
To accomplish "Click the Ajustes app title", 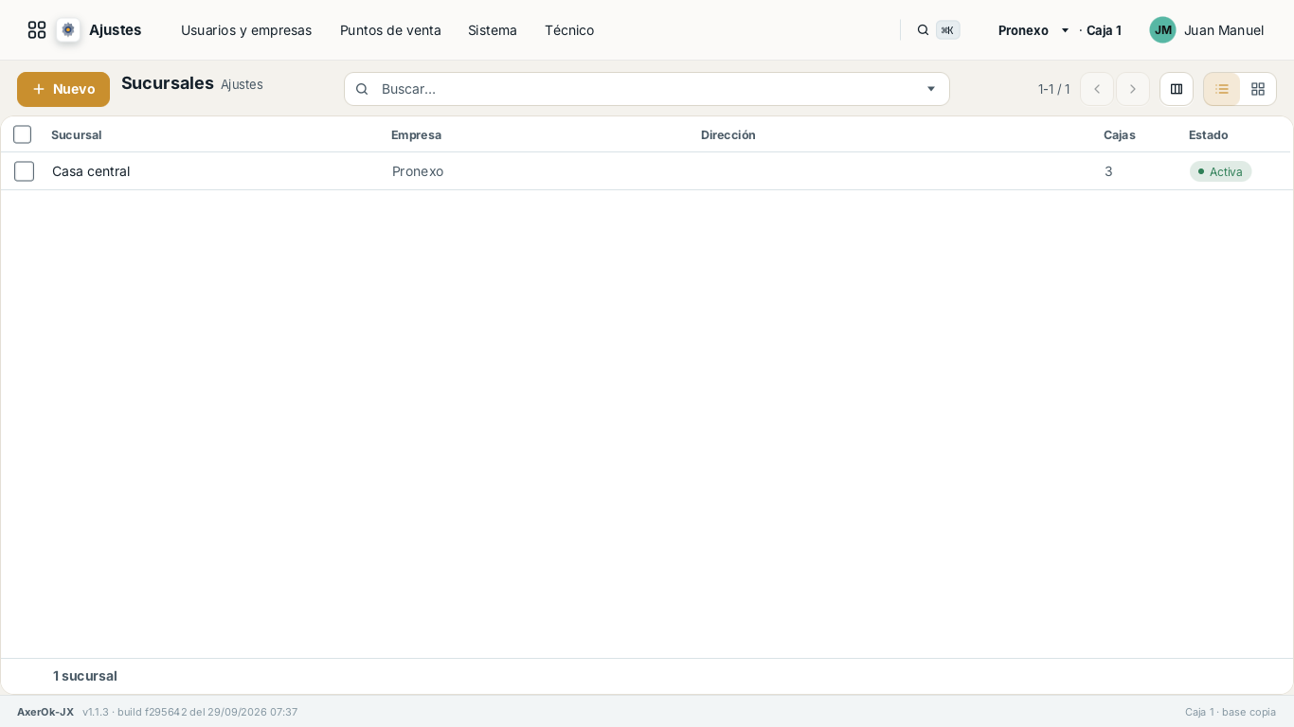I will 115,30.
